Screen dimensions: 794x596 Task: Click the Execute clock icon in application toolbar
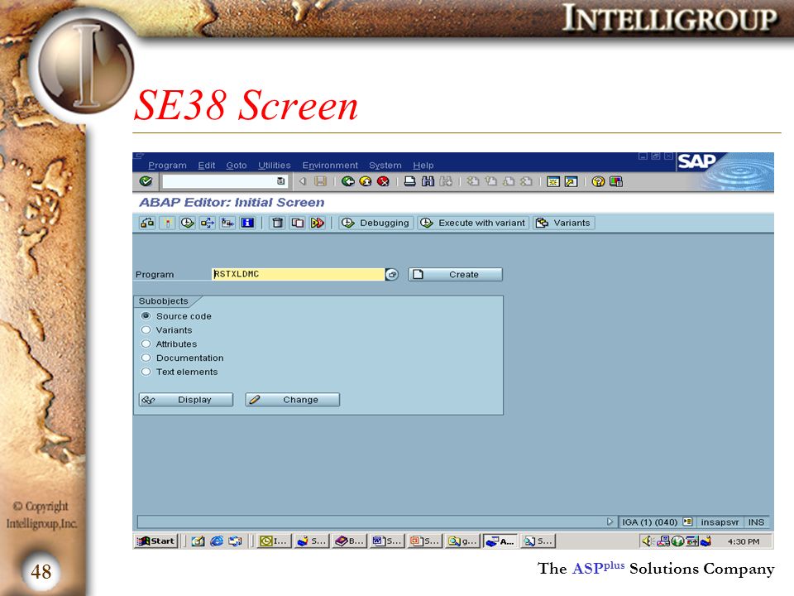(x=188, y=223)
